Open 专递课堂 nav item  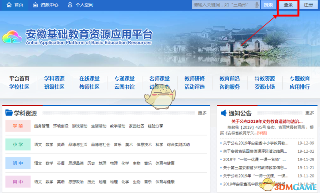coord(124,78)
